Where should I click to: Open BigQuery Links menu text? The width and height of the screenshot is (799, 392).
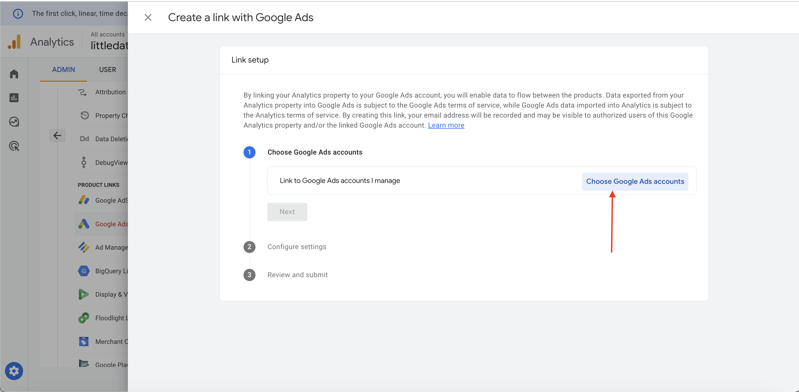(x=111, y=271)
